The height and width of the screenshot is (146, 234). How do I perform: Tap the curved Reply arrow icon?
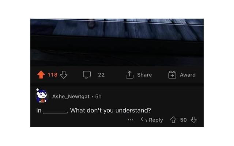click(x=144, y=120)
